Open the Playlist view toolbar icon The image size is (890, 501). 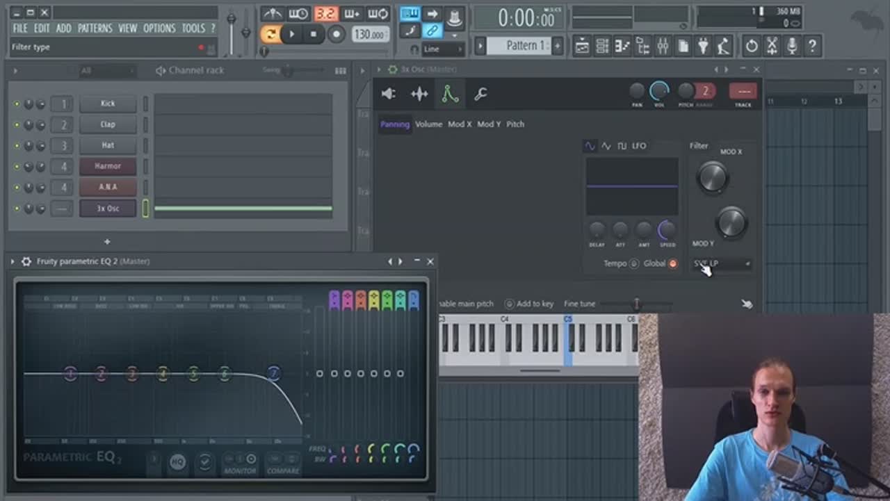pos(582,47)
